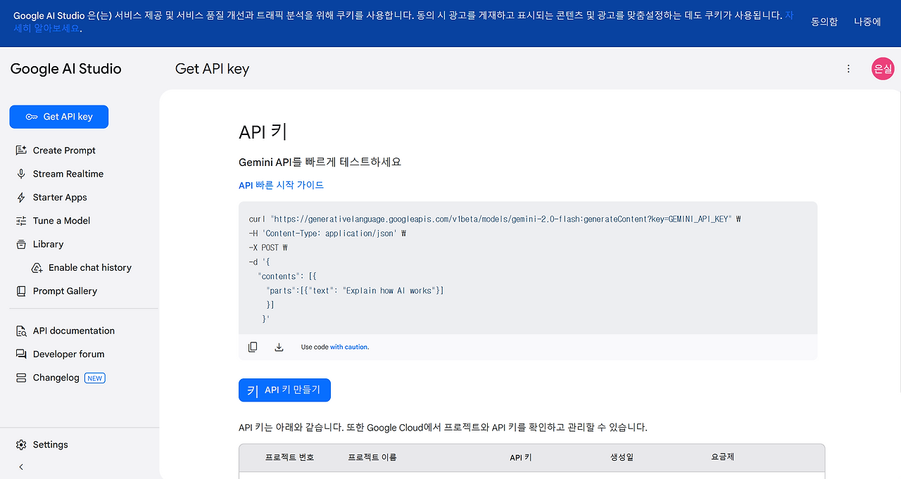This screenshot has height=479, width=901.
Task: Open the 자세히 알아보세요 cookie link
Action: (48, 29)
